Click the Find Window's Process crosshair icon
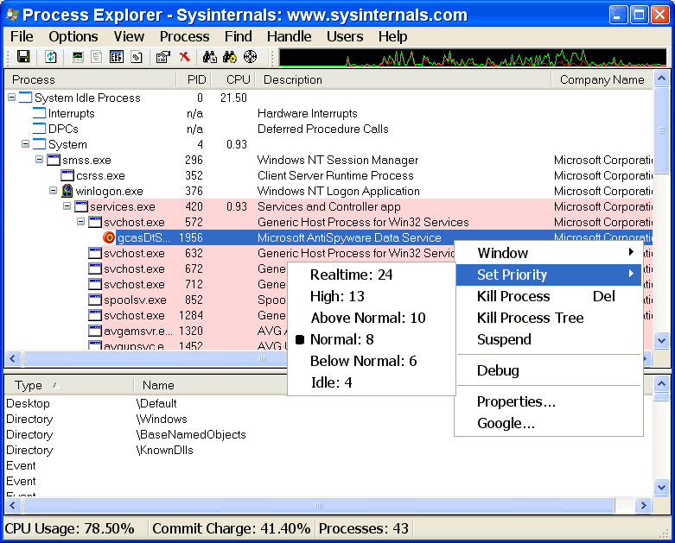Screen dimensions: 675x543 [x=250, y=56]
